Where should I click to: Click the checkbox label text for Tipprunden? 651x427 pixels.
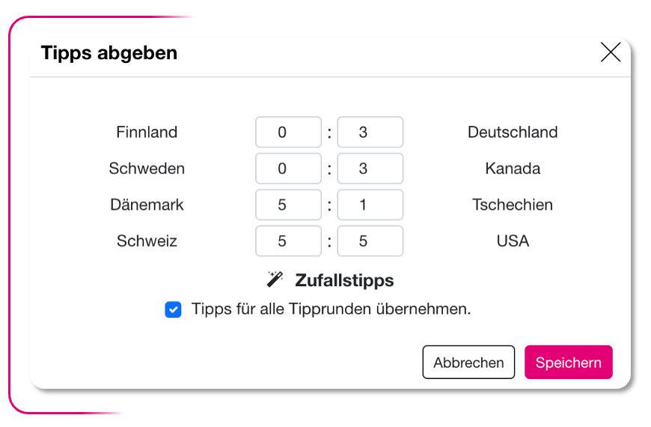tap(331, 309)
